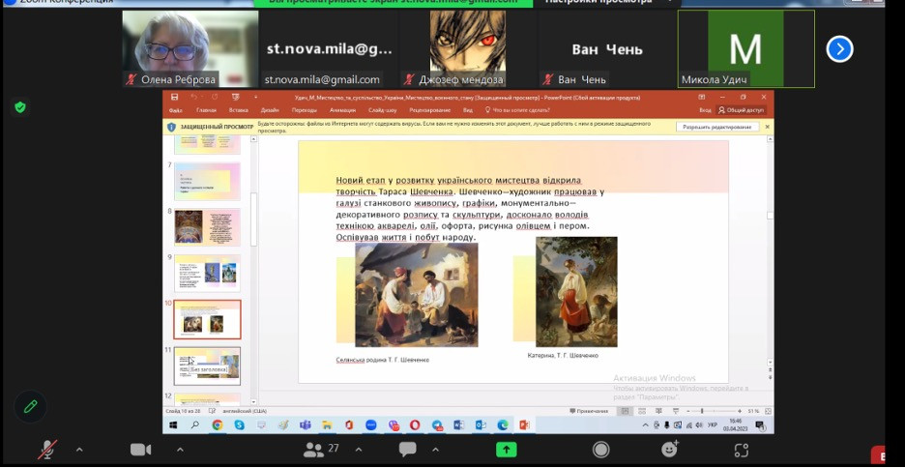
Task: Click the Общий доступ share button
Action: point(741,110)
